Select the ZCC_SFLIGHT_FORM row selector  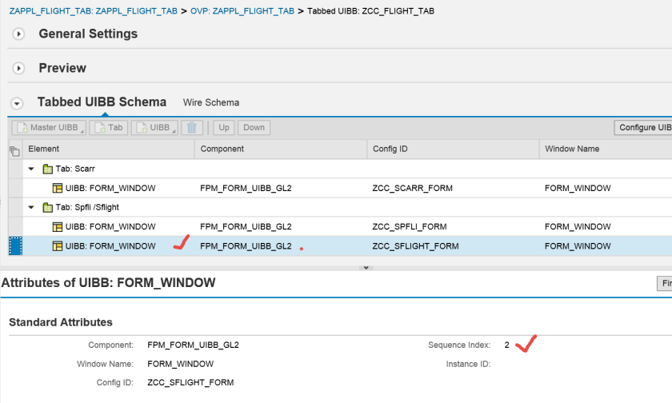[x=14, y=246]
